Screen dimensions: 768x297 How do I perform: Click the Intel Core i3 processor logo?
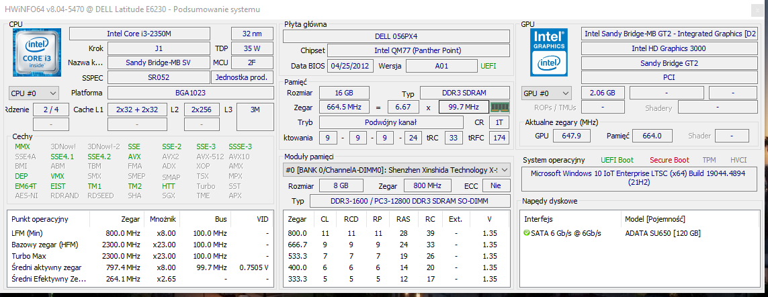(37, 52)
